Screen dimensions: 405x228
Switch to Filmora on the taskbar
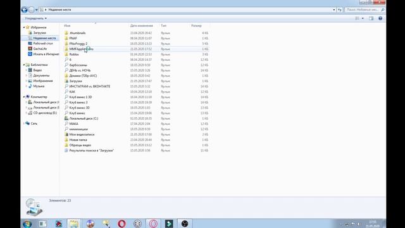point(169,224)
